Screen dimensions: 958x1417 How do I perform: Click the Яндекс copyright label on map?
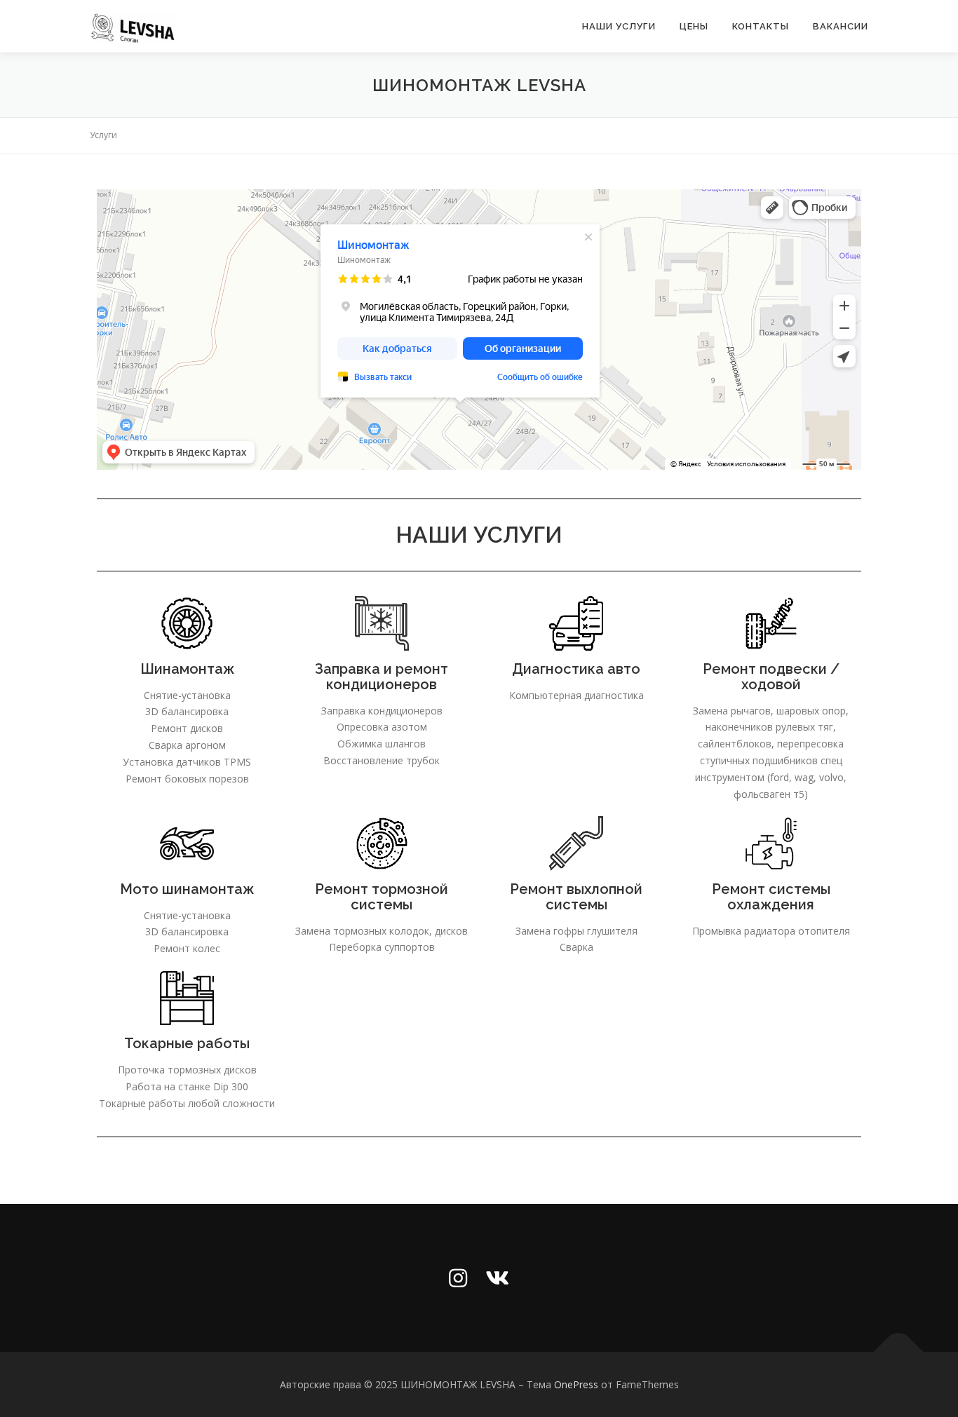tap(686, 464)
